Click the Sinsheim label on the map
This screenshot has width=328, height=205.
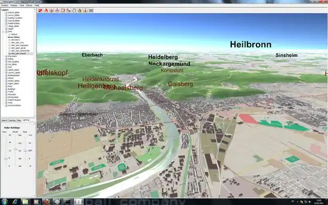coord(286,55)
